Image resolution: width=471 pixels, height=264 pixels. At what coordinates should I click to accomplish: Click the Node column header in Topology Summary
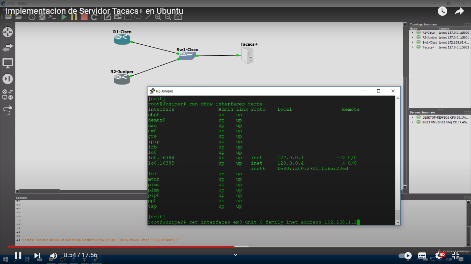(x=423, y=29)
